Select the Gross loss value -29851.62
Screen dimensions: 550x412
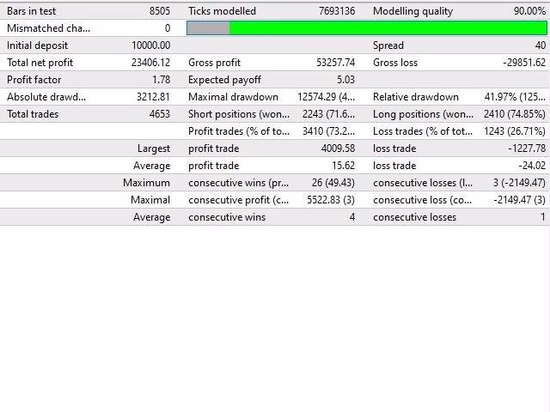[x=524, y=63]
